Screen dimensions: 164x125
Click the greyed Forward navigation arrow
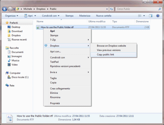[x=10, y=9]
